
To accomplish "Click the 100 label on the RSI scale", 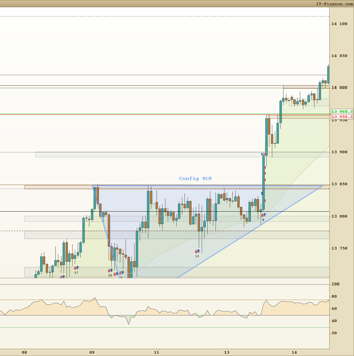I will point(336,284).
